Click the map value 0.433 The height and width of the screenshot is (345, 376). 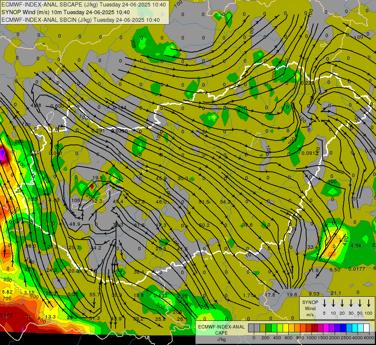161,296
